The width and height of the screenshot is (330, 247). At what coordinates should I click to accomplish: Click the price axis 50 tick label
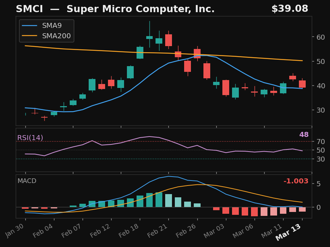coord(321,61)
